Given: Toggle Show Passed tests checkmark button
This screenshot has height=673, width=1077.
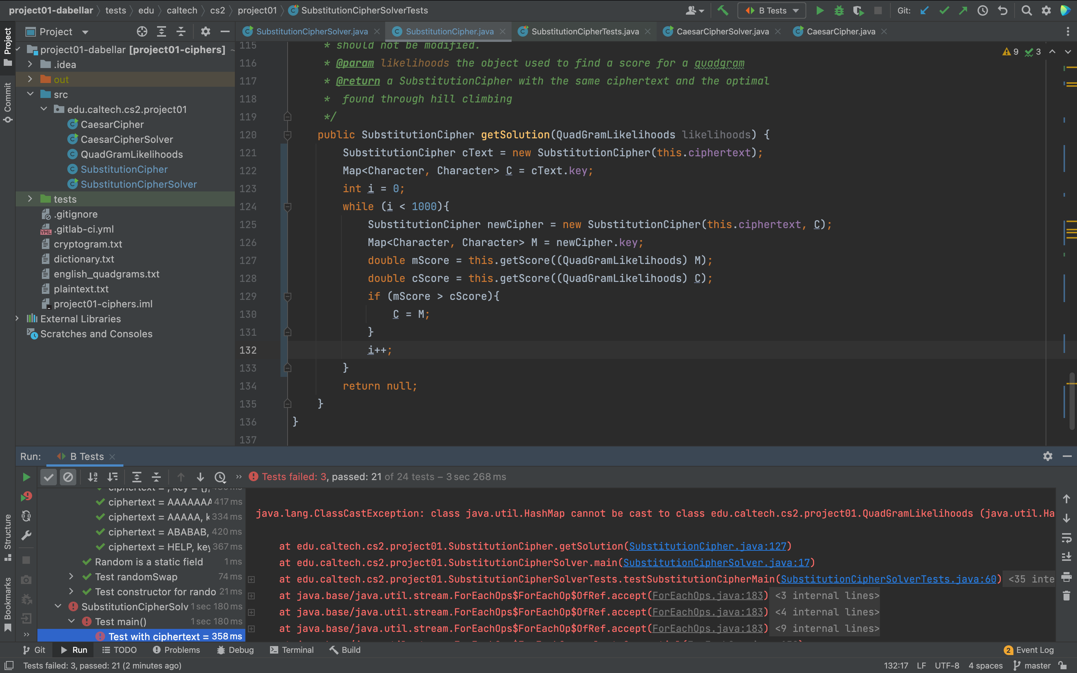Looking at the screenshot, I should (x=49, y=477).
